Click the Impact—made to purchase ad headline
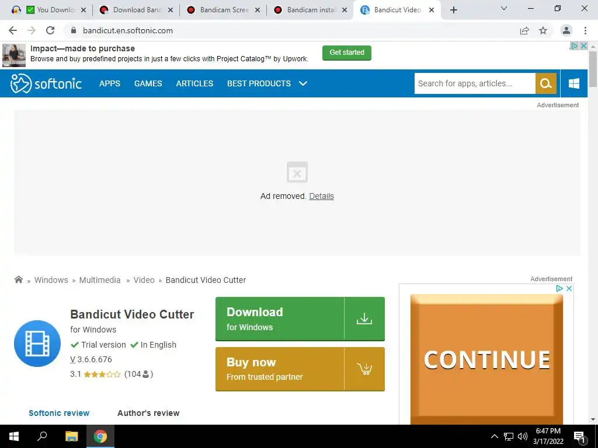 point(83,48)
